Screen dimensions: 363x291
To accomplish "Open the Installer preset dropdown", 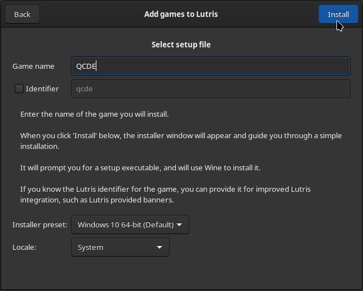I will coord(130,224).
